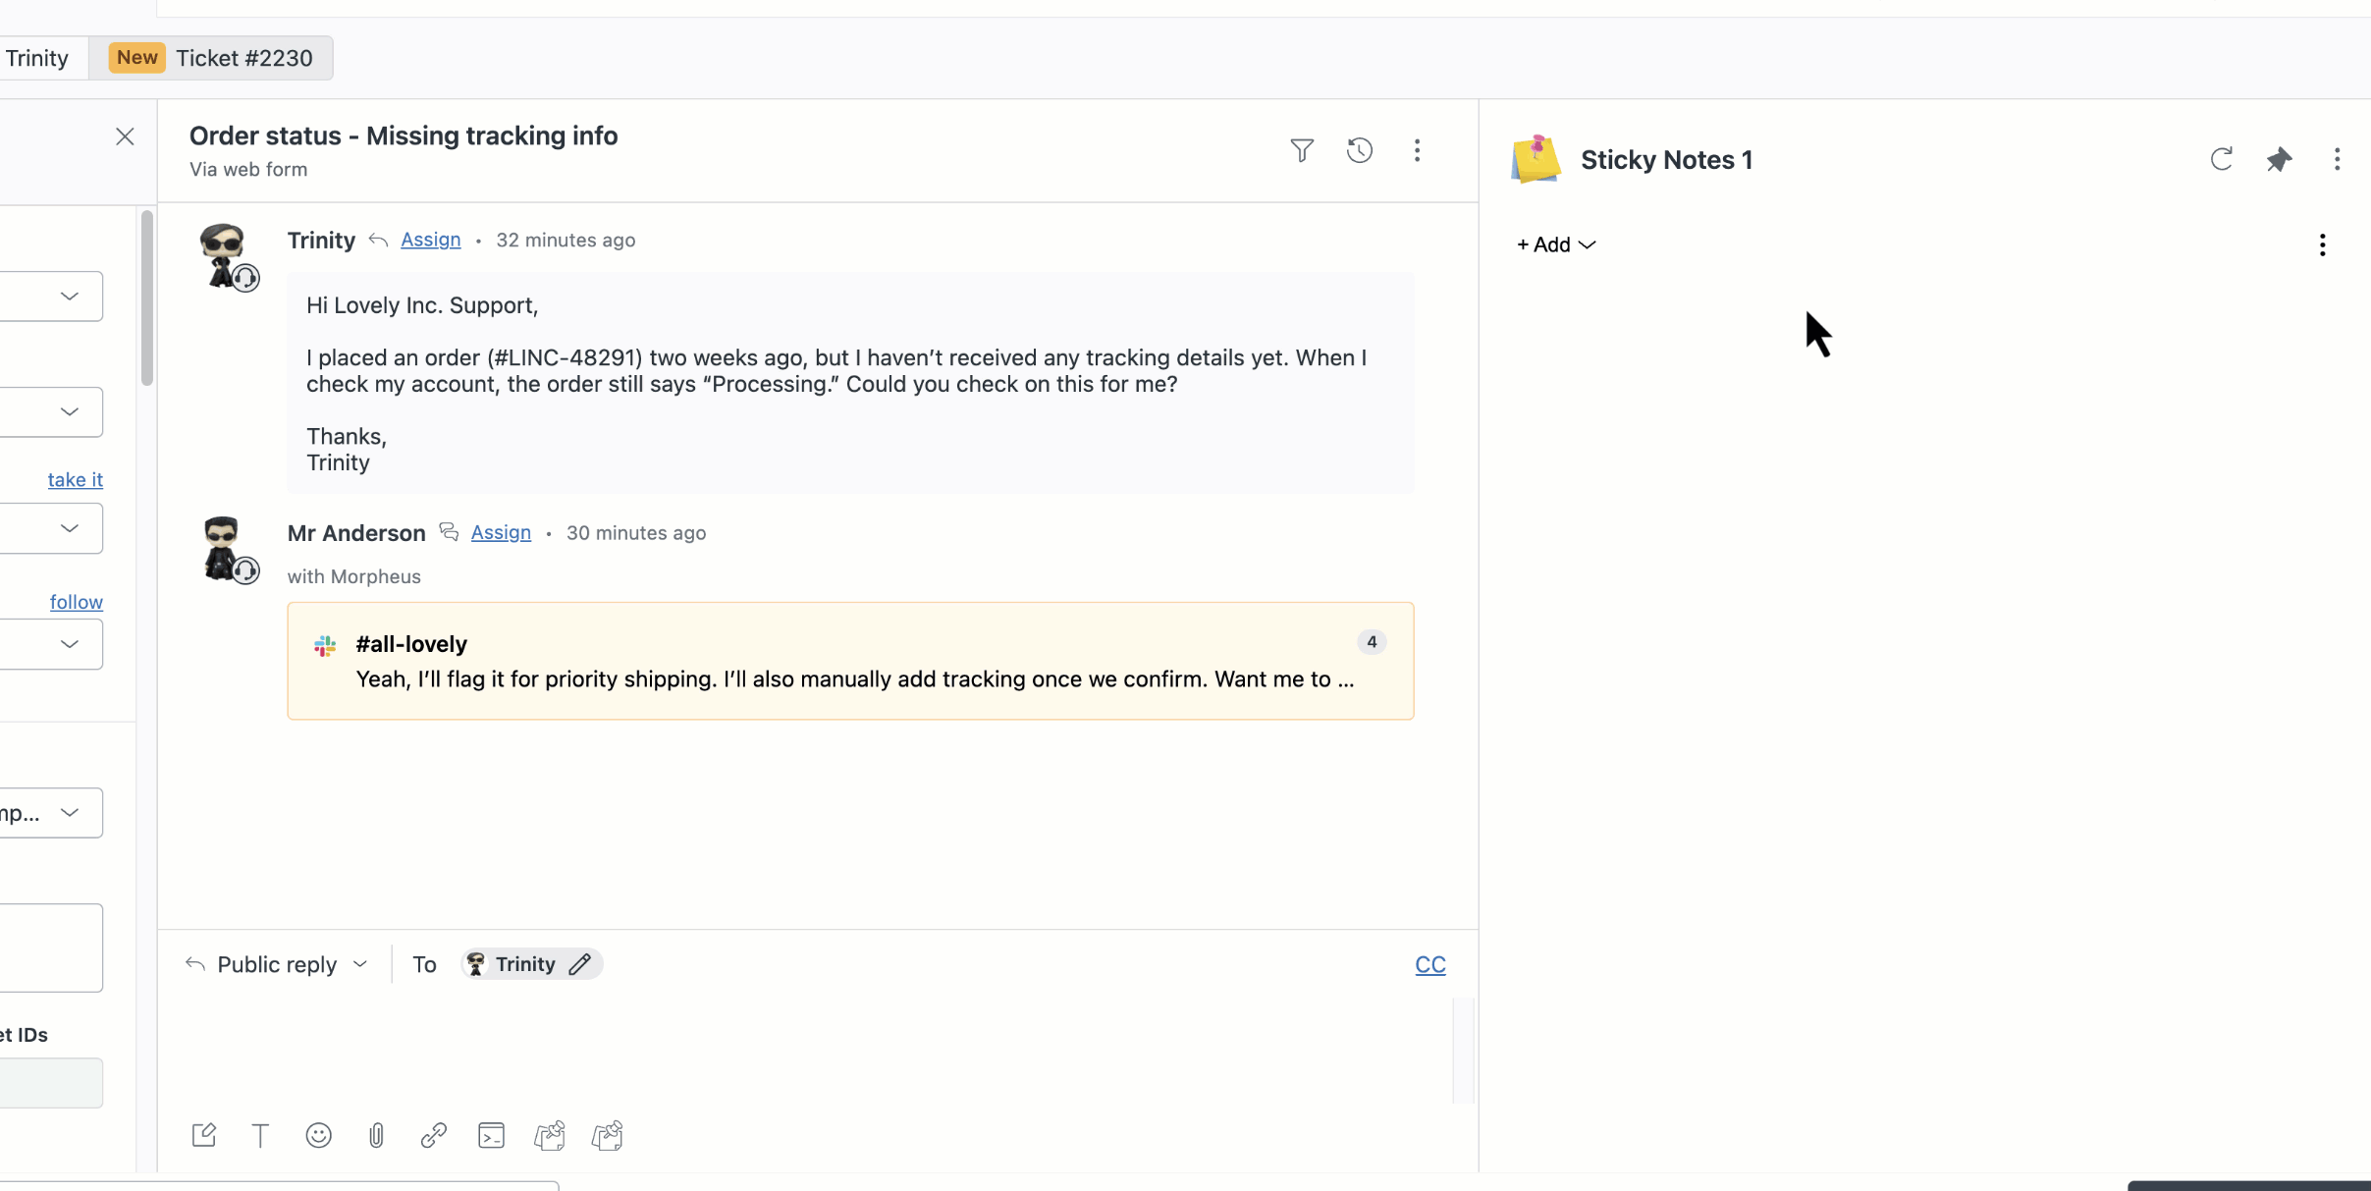Toggle text formatting T icon
Image resolution: width=2371 pixels, height=1191 pixels.
(260, 1136)
